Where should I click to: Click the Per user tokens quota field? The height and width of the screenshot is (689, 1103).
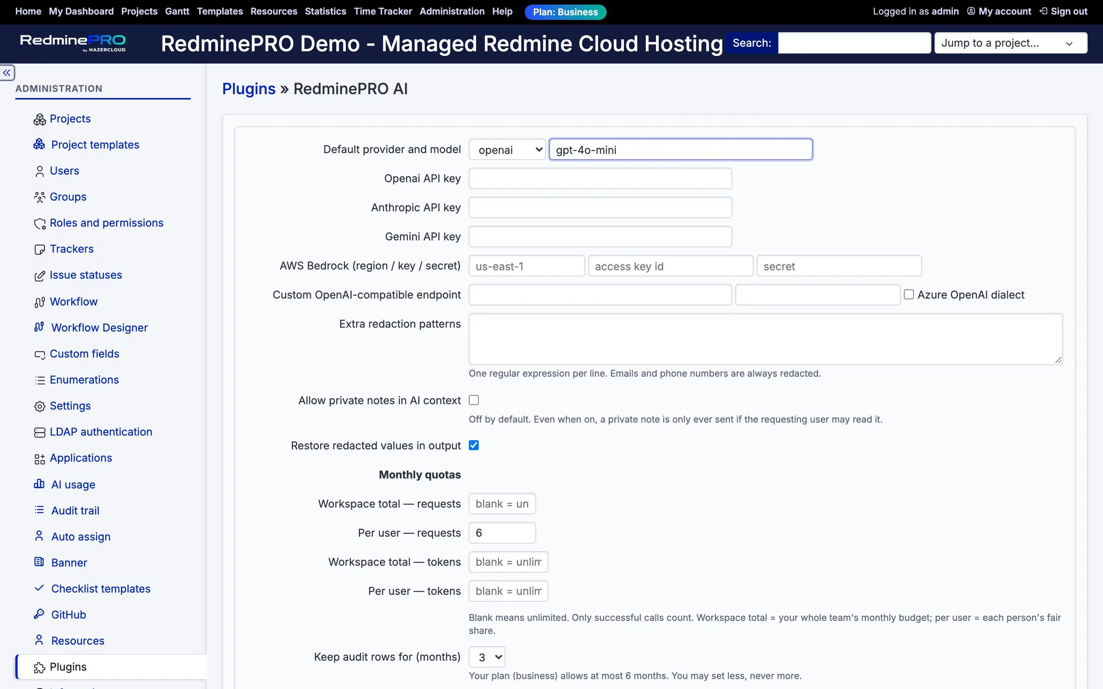click(508, 591)
